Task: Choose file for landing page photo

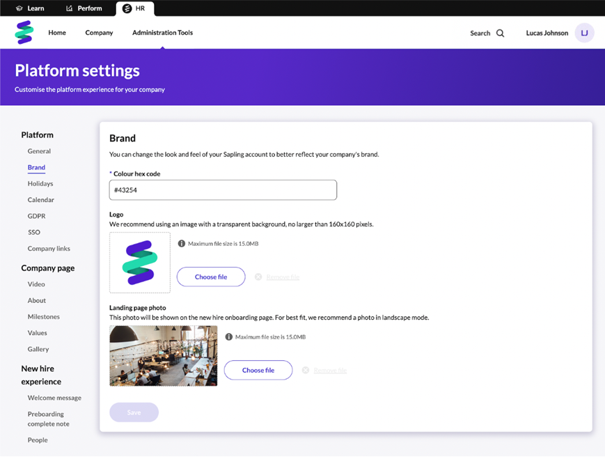Action: tap(258, 371)
